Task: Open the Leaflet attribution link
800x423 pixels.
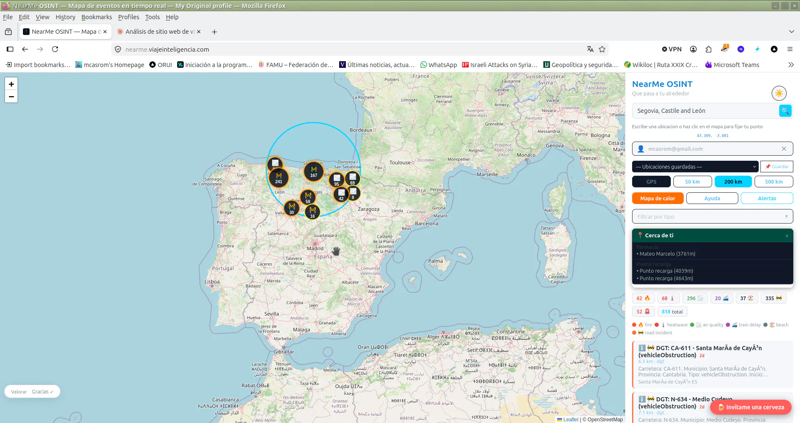Action: tap(570, 420)
